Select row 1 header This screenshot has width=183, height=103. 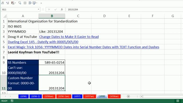pos(4,21)
